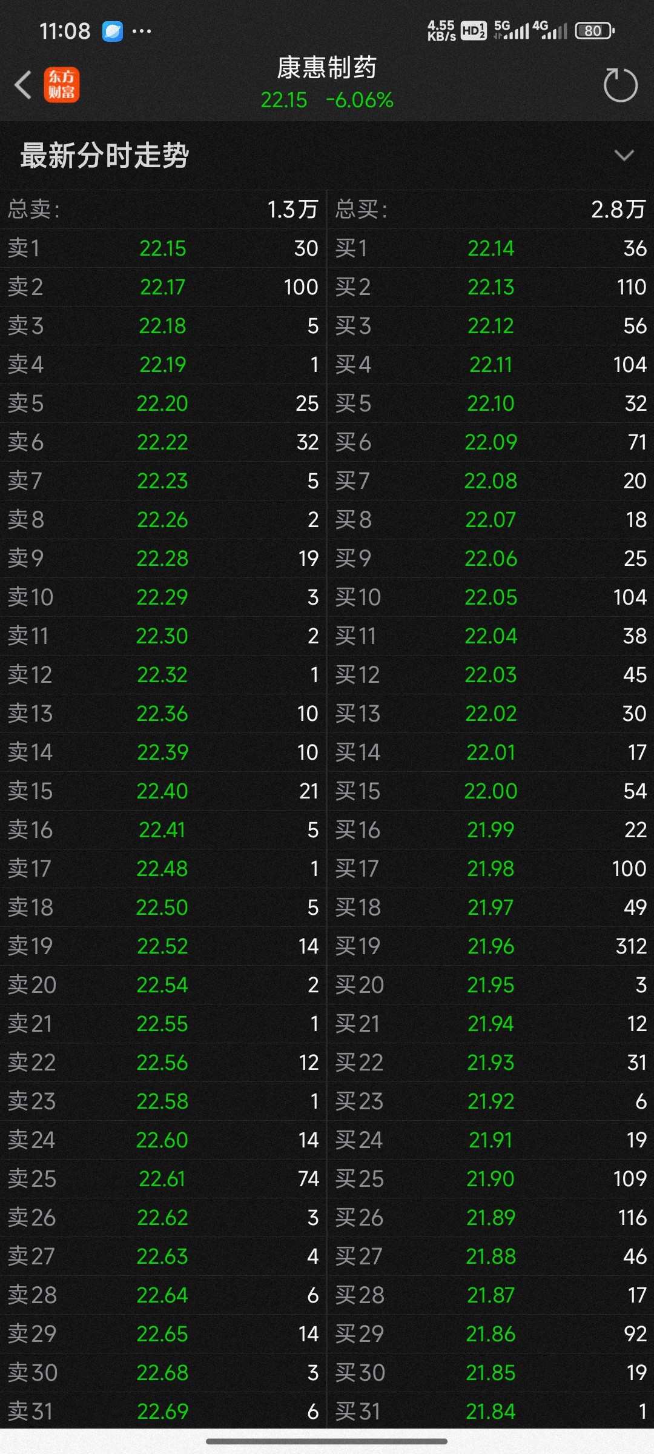The height and width of the screenshot is (1454, 654).
Task: Select the 卖25 price 22.61
Action: point(162,1179)
